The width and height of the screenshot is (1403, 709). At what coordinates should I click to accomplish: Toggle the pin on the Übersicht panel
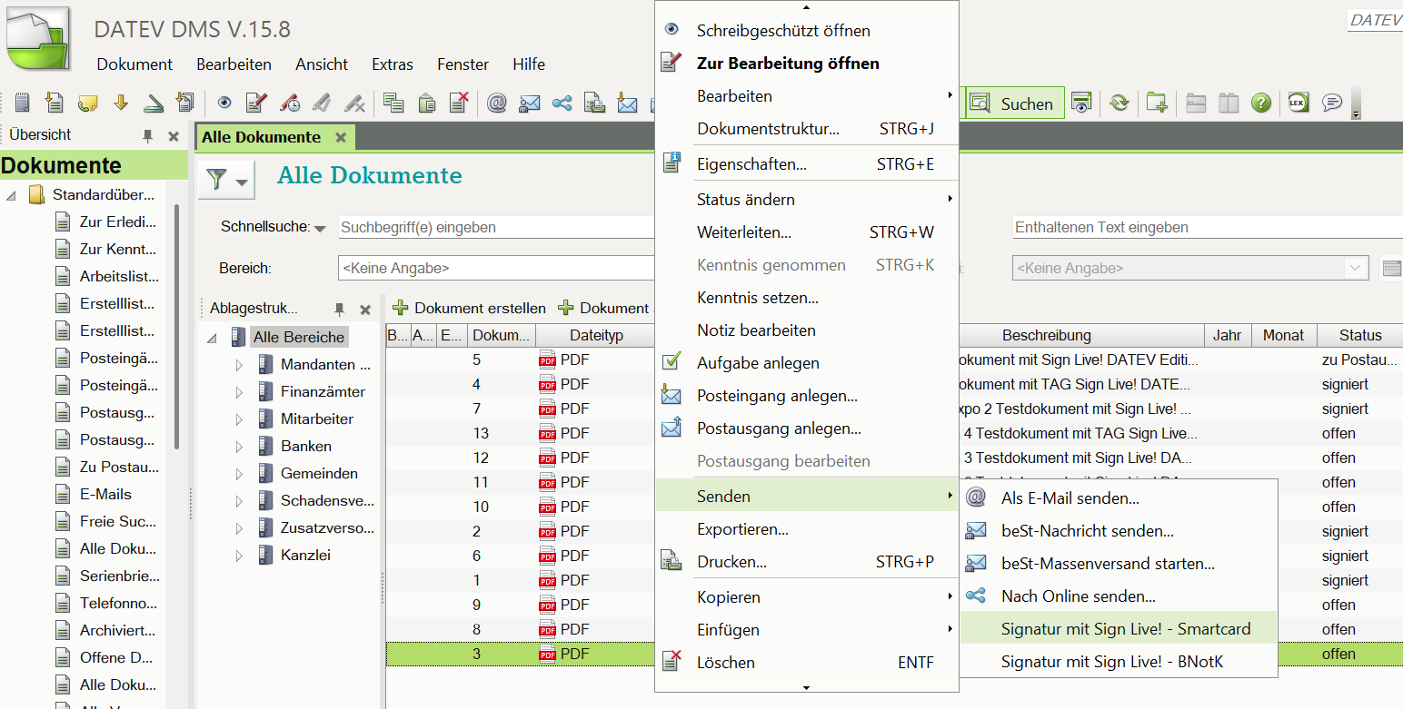click(147, 136)
